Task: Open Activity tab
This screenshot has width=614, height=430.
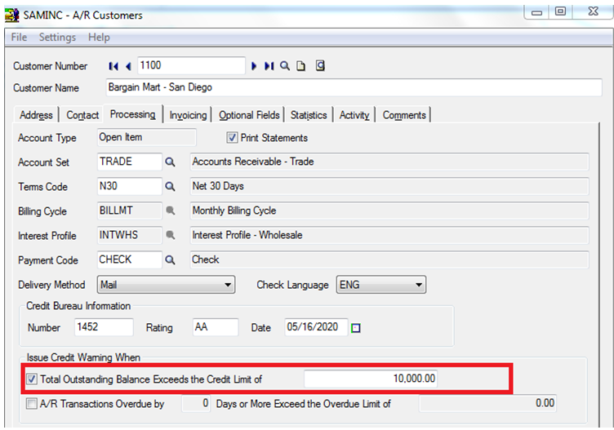Action: [x=354, y=115]
